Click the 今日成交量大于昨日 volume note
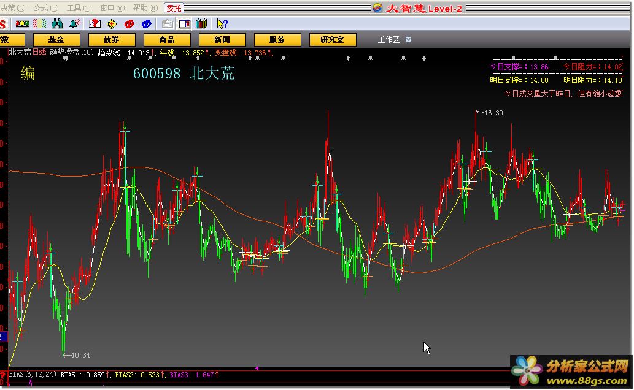Screen dimensions: 634x390 (x=563, y=93)
